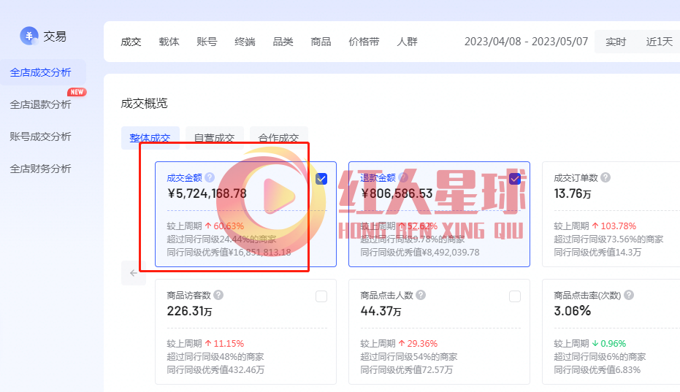Switch to the 终端 top tab
The height and width of the screenshot is (392, 680).
click(245, 42)
